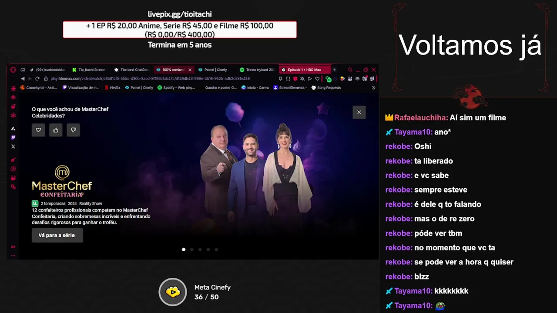Open 'Visualização de m...' Twitch bookmark

[81, 87]
